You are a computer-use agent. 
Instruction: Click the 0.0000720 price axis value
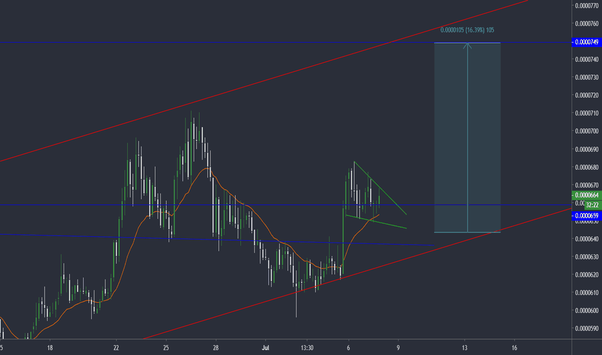(586, 95)
